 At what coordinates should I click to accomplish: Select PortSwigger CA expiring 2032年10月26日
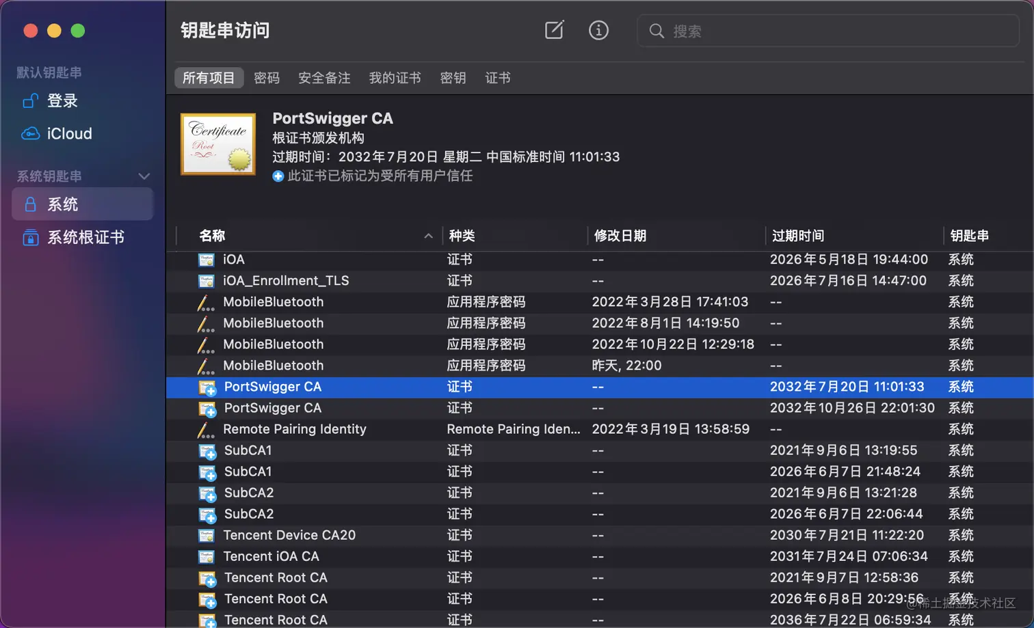tap(600, 409)
